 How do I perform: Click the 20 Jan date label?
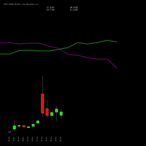coord(51,139)
